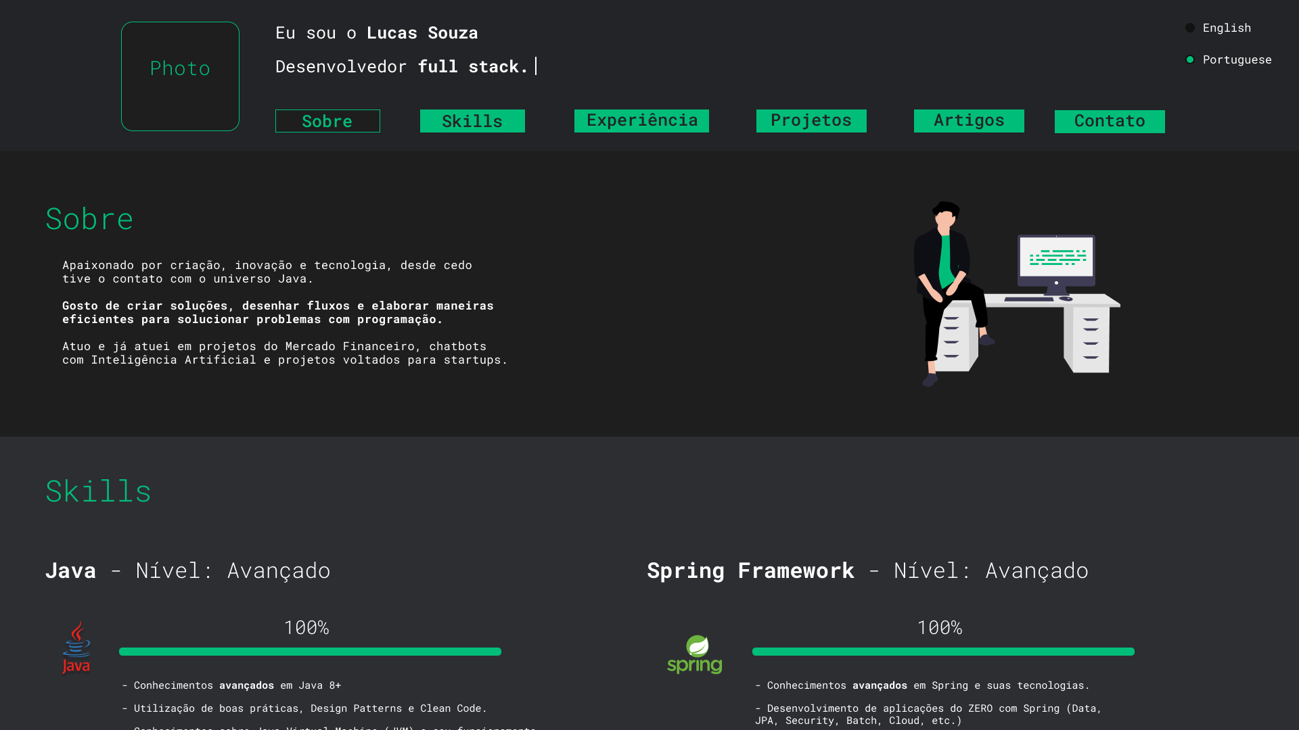This screenshot has width=1299, height=730.
Task: Click the Skills section heading
Action: [99, 491]
